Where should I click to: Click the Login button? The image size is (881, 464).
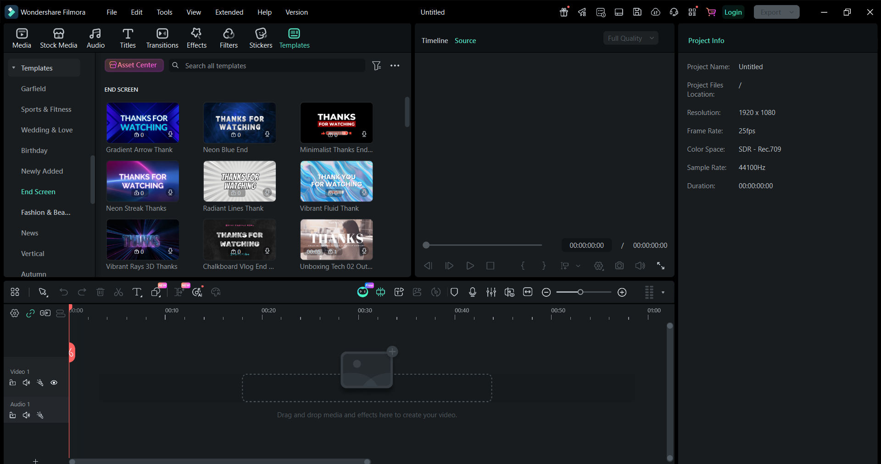click(x=733, y=12)
